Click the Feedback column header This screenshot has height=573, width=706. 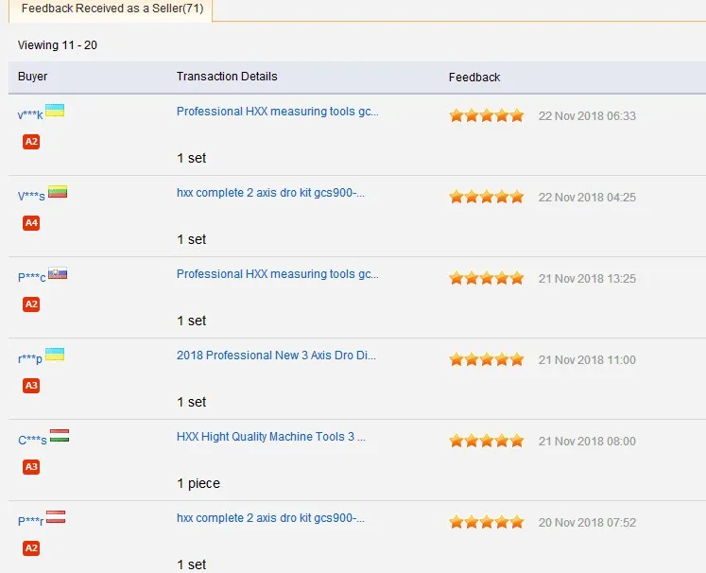pyautogui.click(x=474, y=78)
